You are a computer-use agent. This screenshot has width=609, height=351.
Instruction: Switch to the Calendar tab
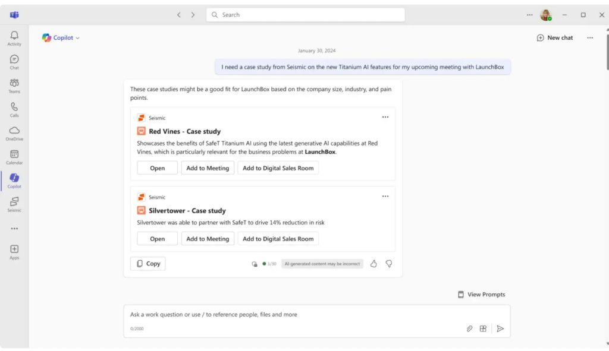click(x=14, y=157)
